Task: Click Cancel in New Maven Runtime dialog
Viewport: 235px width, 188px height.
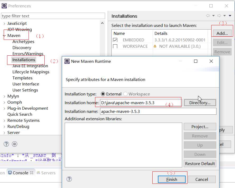Action: click(x=202, y=179)
